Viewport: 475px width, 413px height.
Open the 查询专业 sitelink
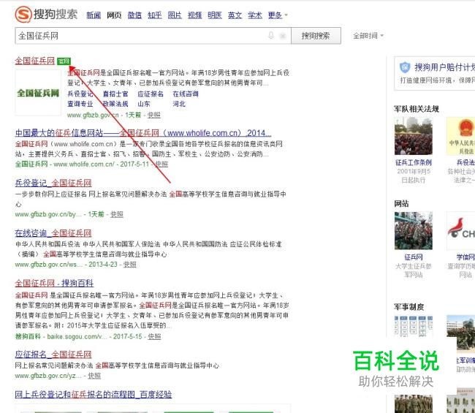point(80,104)
